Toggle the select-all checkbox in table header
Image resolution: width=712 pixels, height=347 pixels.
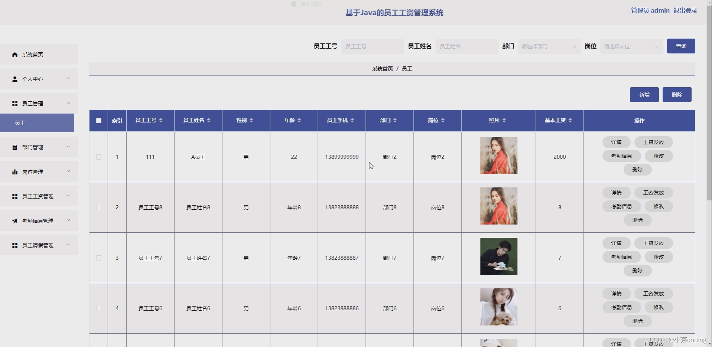99,121
